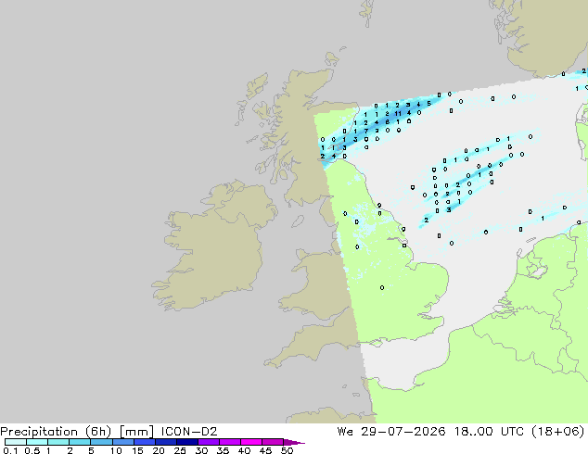Click the 35–40 mm legend color box

pos(229,442)
